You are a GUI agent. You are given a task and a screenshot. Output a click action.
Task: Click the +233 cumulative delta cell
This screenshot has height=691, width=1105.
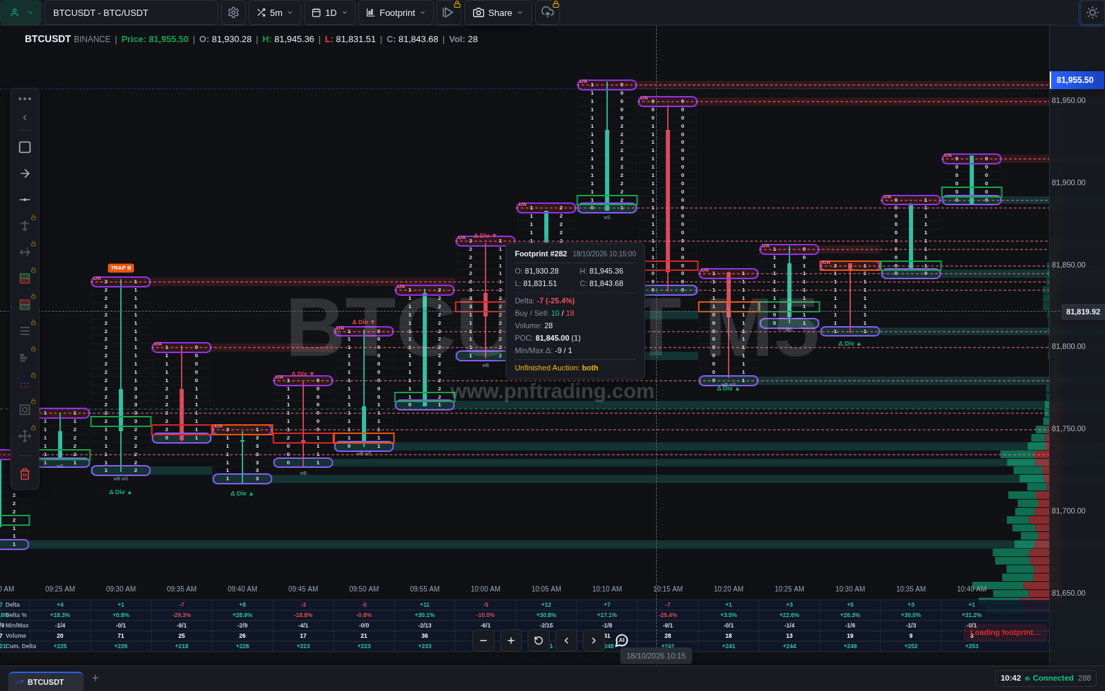click(x=425, y=646)
